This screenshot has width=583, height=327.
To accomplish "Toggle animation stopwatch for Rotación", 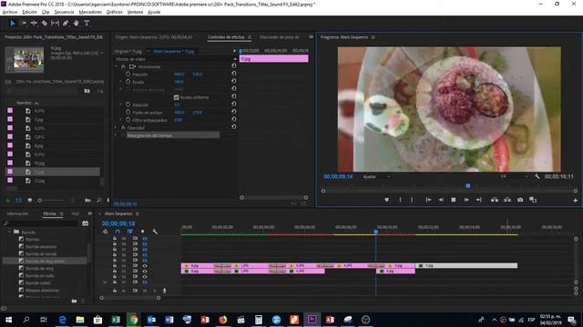I will (128, 104).
